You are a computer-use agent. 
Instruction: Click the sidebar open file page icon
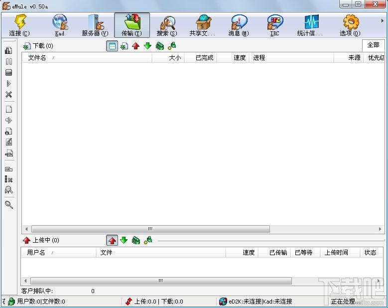tap(8, 109)
